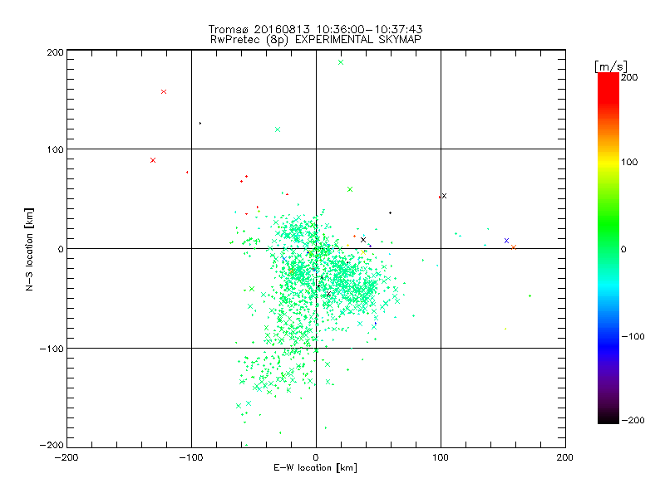
Task: Click the y-axis tick label '-200'
Action: [x=52, y=445]
